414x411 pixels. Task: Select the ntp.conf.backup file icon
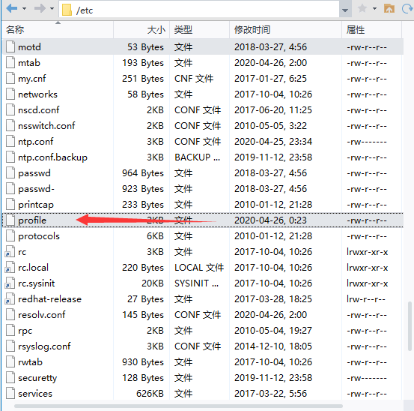coord(10,157)
